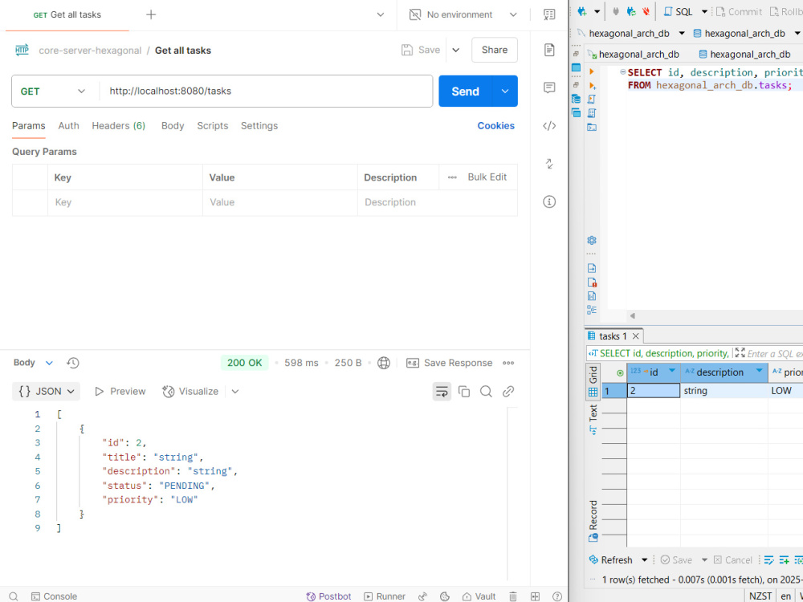Viewport: 803px width, 602px height.
Task: Click the new connection plug icon in DBeaver
Action: click(x=581, y=11)
